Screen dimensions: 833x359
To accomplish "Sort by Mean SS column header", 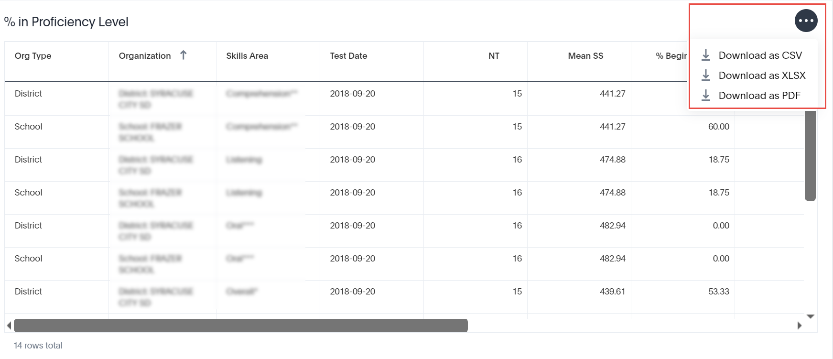I will (585, 56).
